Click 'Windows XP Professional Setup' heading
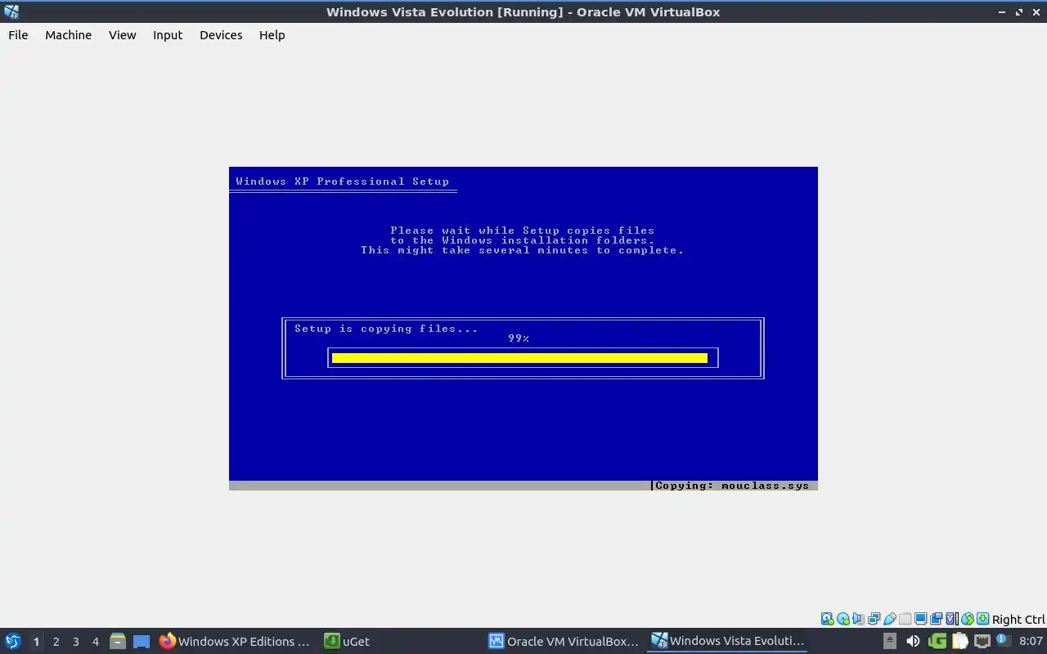 click(x=343, y=181)
